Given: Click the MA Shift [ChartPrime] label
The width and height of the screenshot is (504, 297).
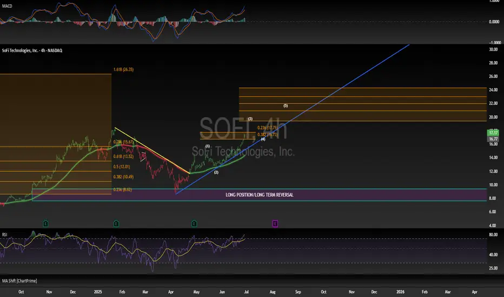Looking at the screenshot, I should click(19, 281).
